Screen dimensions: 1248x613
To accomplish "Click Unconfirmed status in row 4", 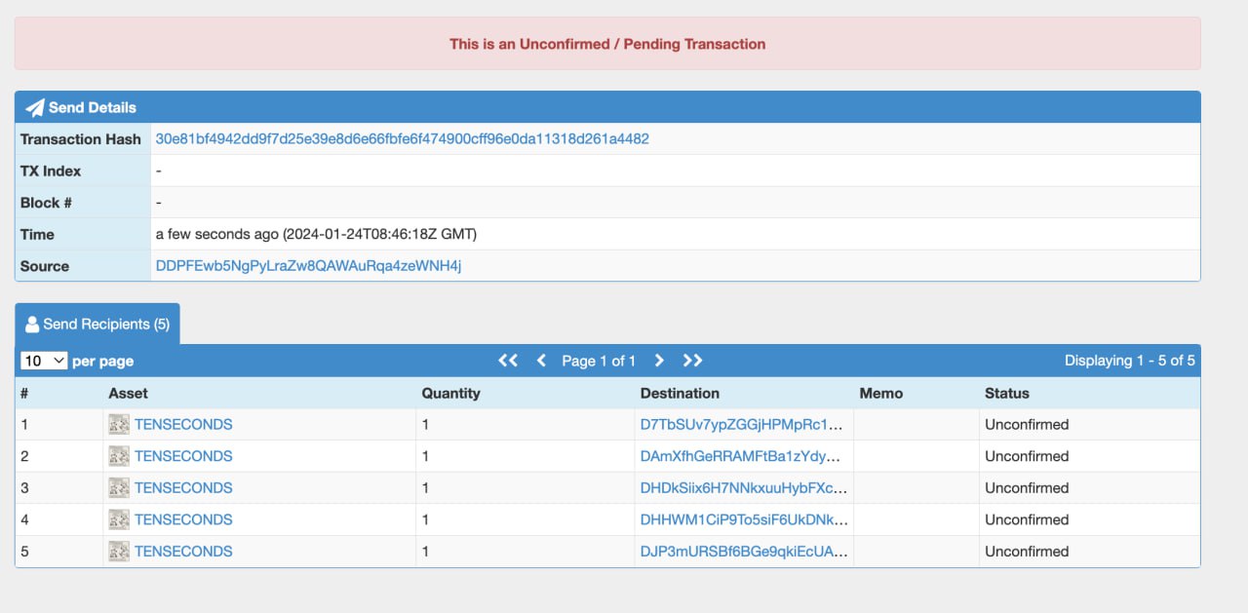I will tap(1027, 519).
